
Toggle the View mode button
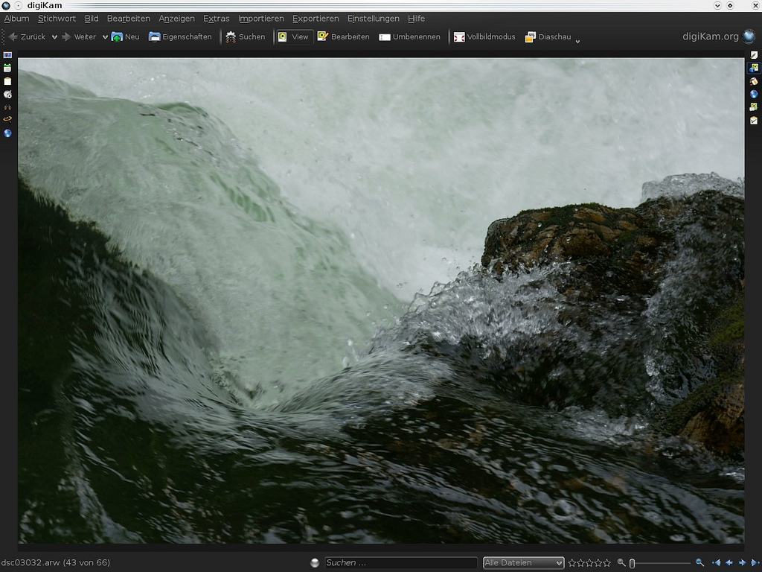pyautogui.click(x=293, y=36)
